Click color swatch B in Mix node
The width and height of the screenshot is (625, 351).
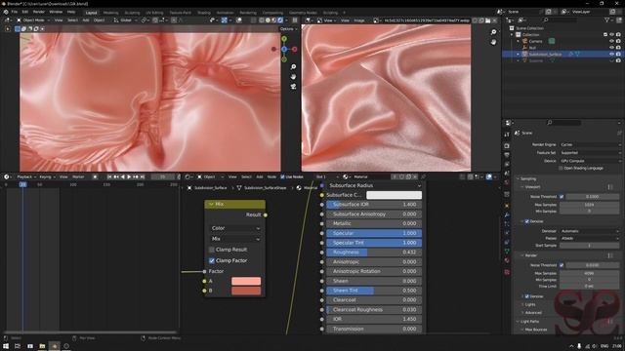tap(246, 291)
